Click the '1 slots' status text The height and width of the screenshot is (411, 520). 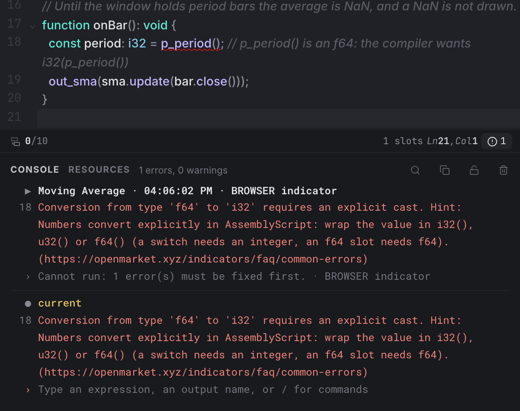pyautogui.click(x=403, y=141)
